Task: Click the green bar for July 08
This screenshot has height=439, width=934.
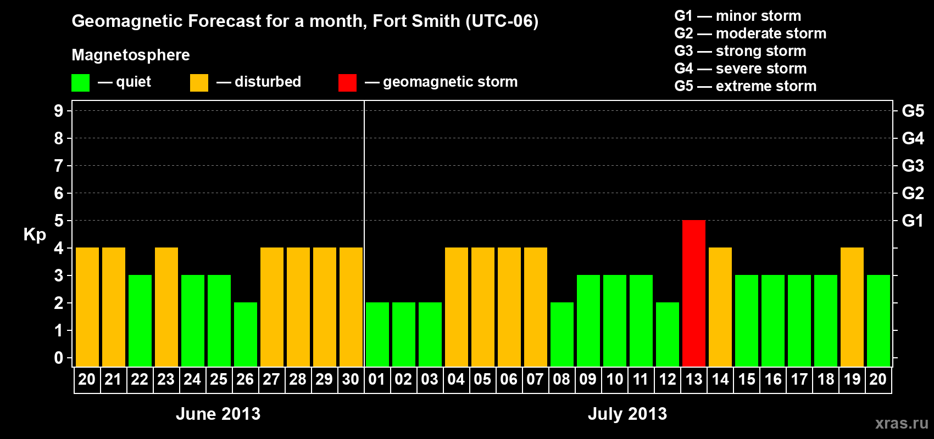Action: (562, 334)
